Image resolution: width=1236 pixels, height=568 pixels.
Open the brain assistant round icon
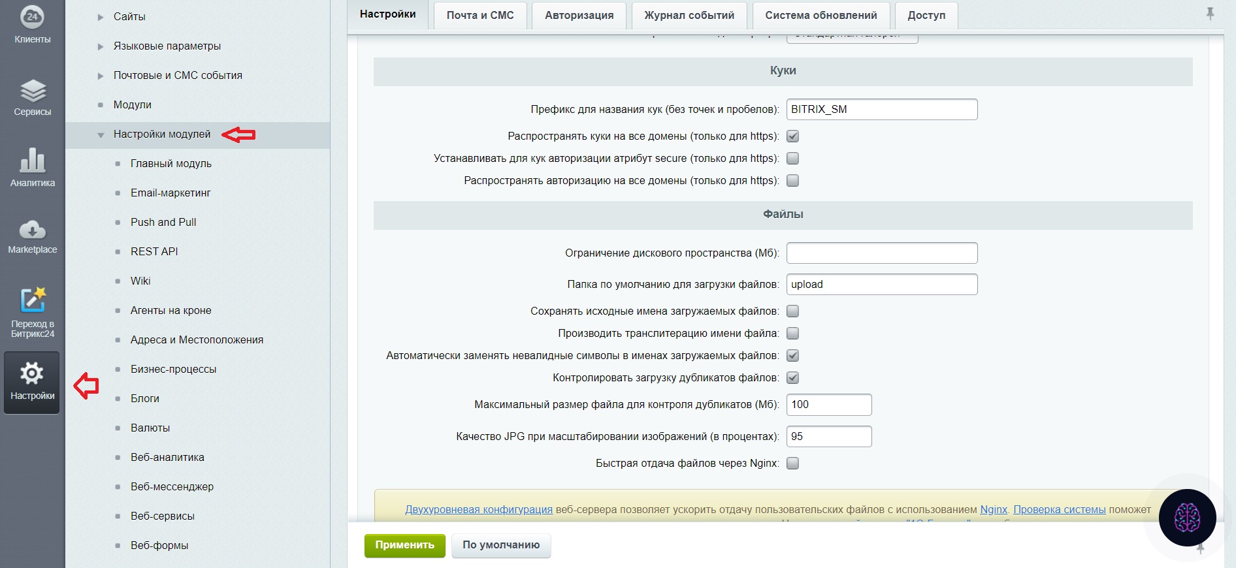pos(1187,518)
